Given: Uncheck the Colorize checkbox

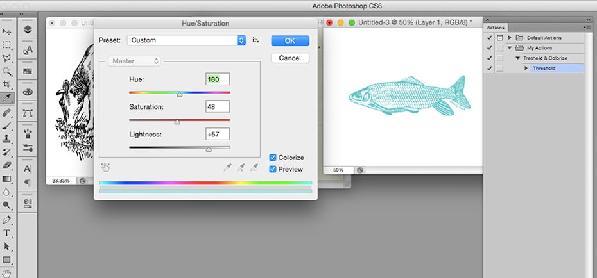Looking at the screenshot, I should pyautogui.click(x=273, y=158).
